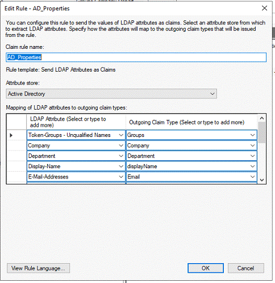
Task: Expand the Company LDAP attribute dropdown arrow
Action: click(x=121, y=145)
